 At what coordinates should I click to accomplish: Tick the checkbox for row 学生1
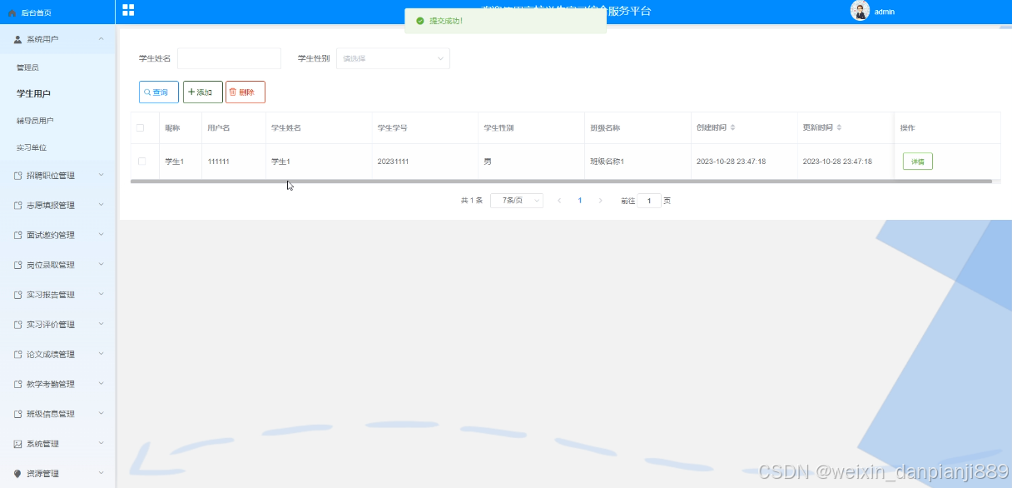[x=141, y=162]
